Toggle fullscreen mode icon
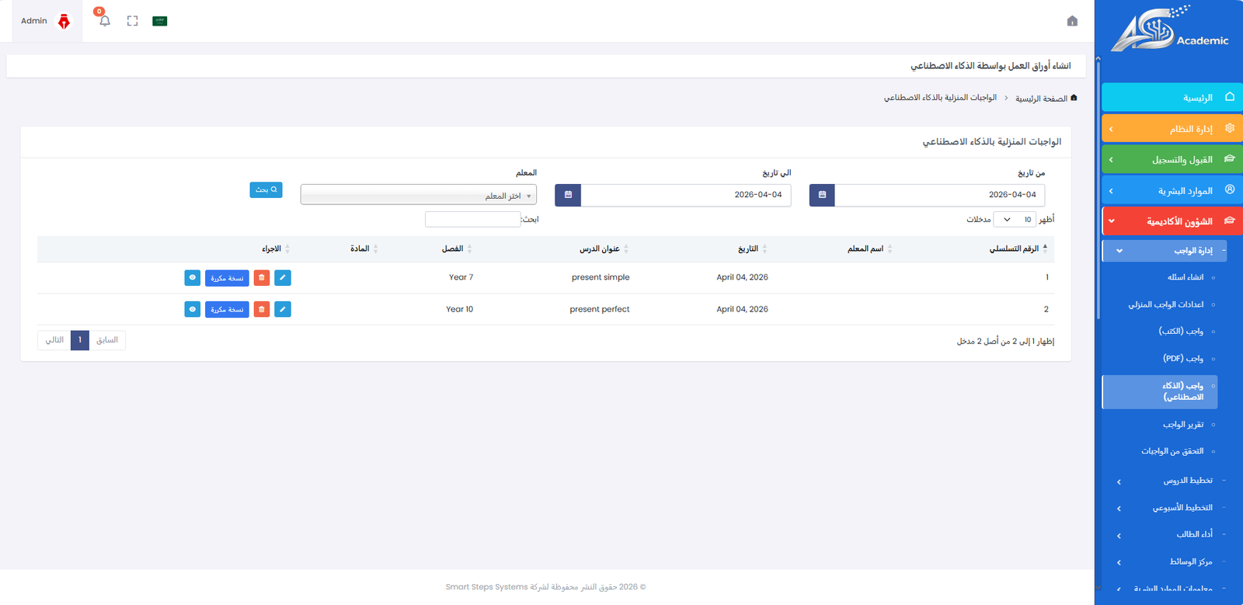This screenshot has width=1243, height=605. [x=132, y=21]
